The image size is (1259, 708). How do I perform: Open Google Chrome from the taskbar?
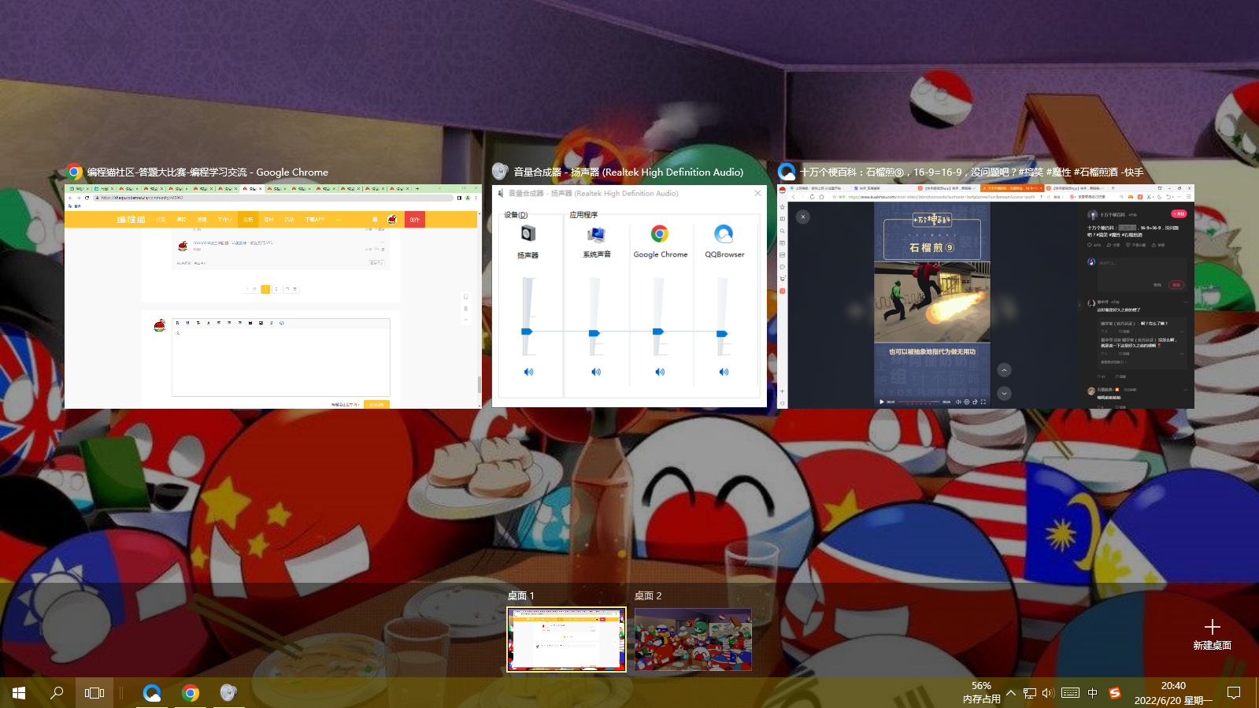(x=191, y=693)
